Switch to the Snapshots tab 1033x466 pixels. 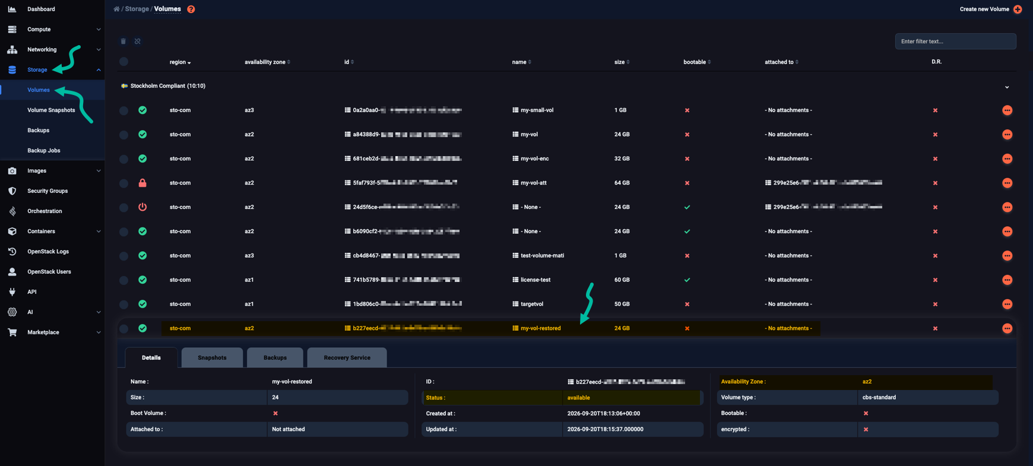(x=212, y=357)
